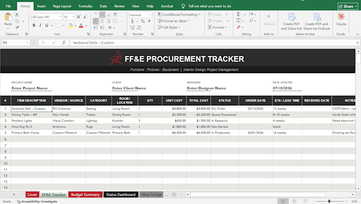Click Decrease Decimal icon
The height and width of the screenshot is (204, 361).
[x=139, y=28]
